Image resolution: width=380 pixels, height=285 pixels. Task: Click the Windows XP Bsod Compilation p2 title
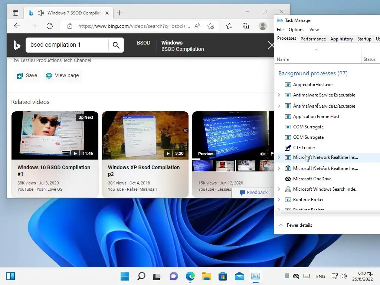[144, 171]
